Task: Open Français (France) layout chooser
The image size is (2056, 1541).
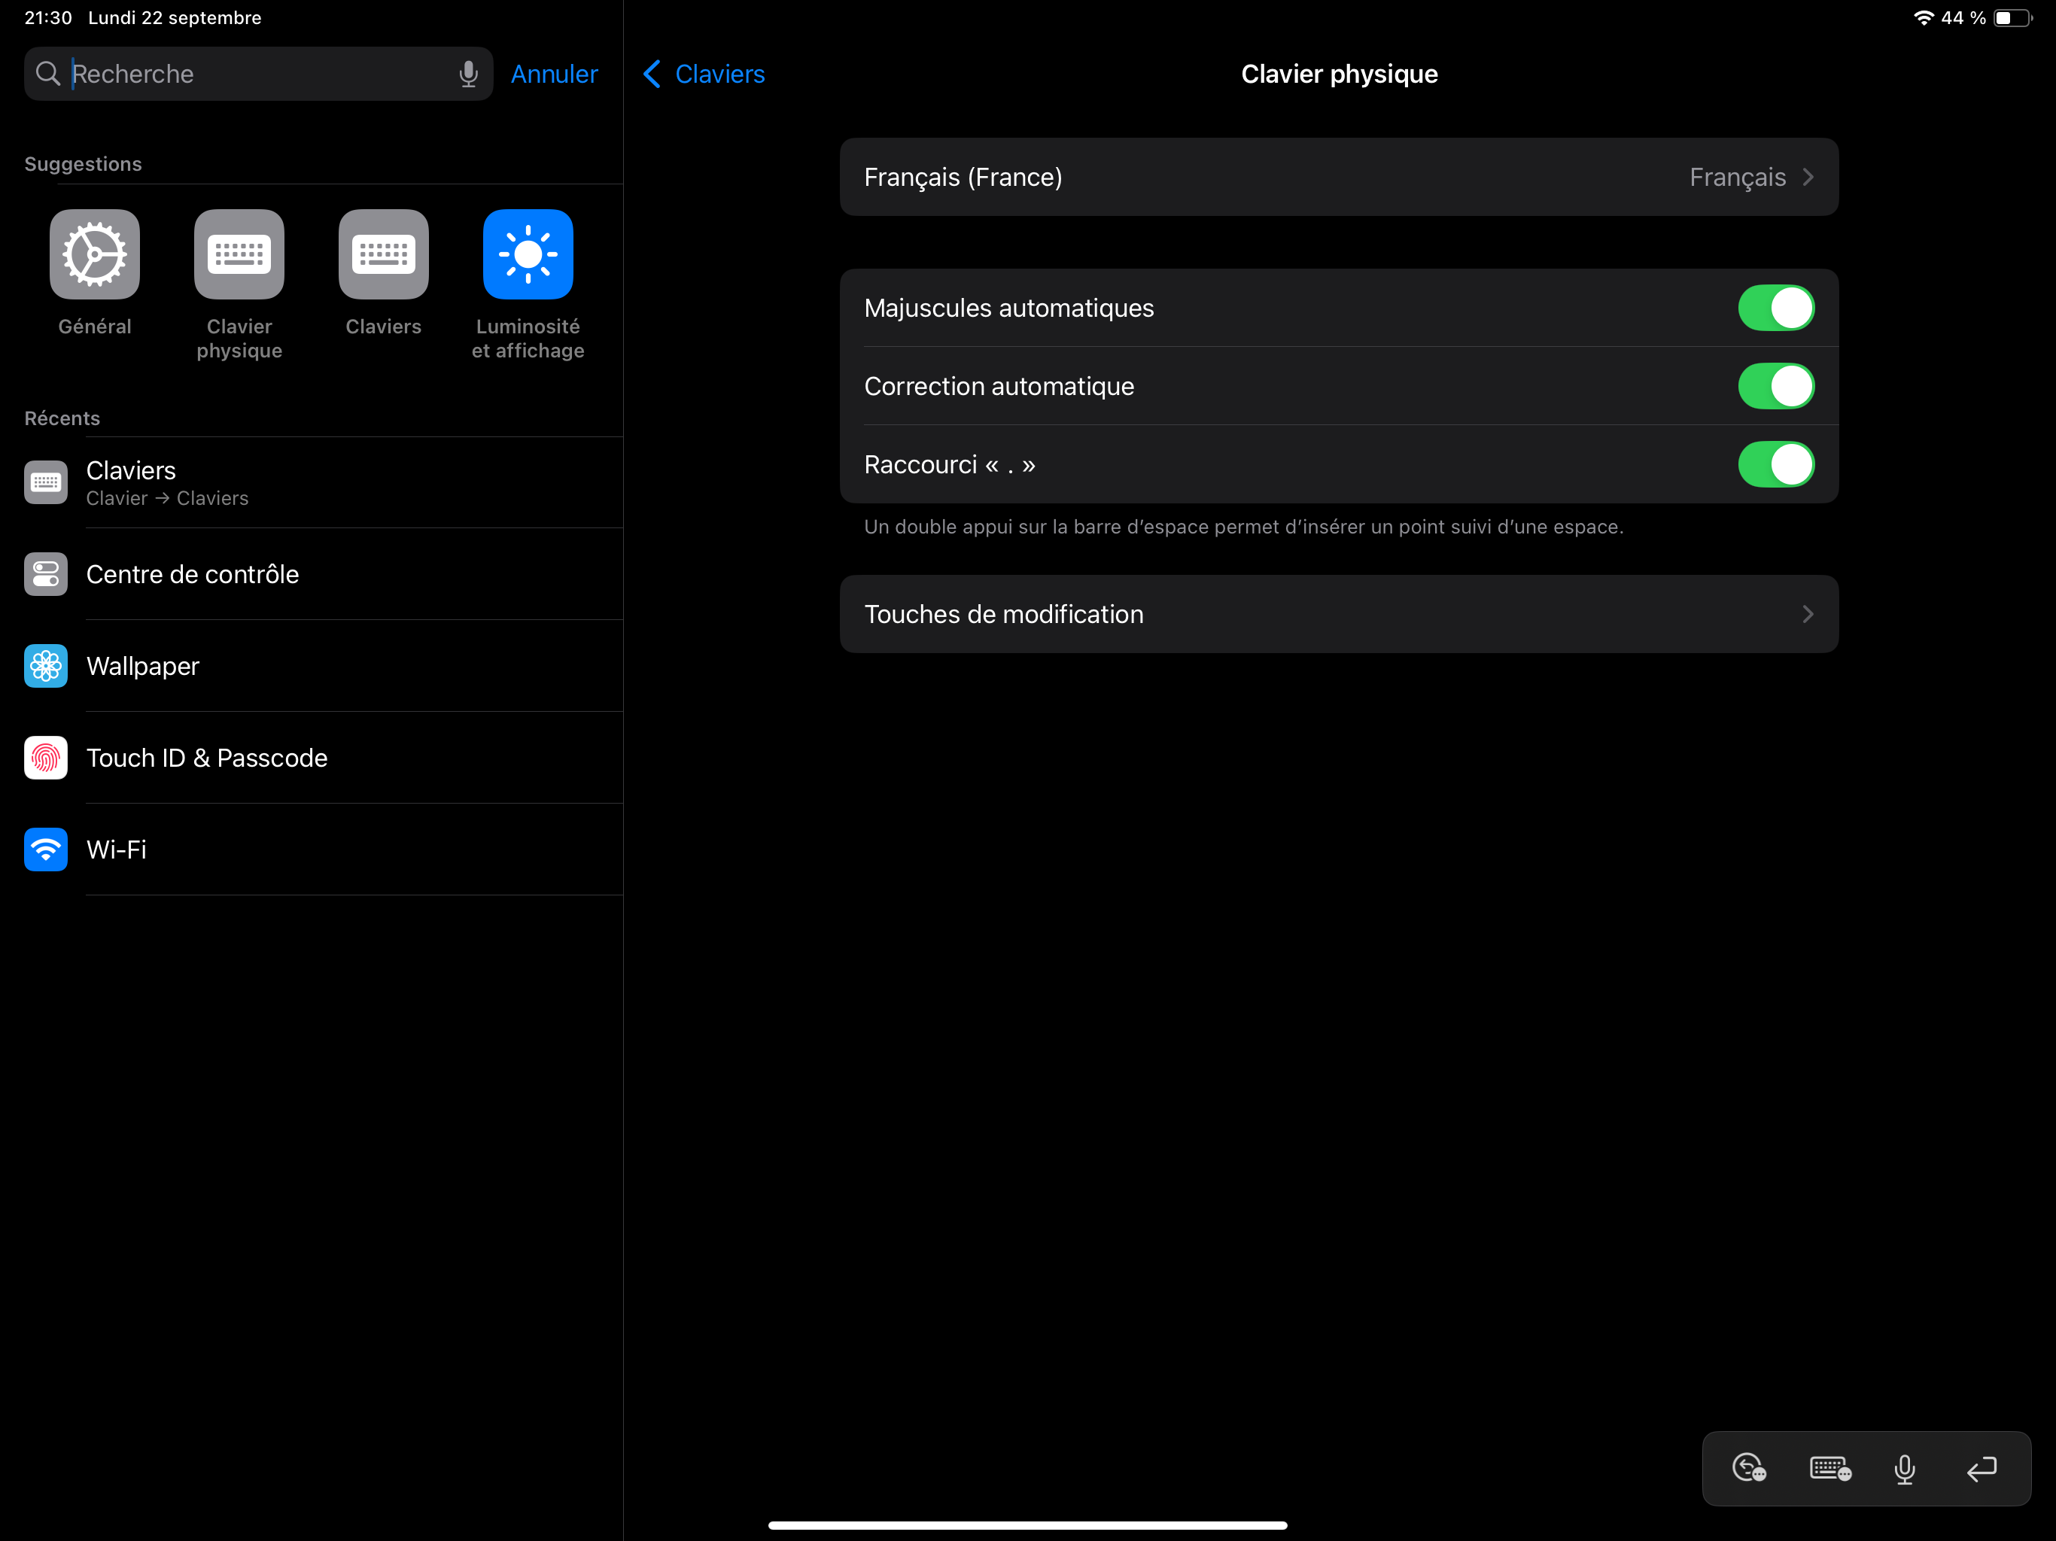Action: tap(1339, 178)
